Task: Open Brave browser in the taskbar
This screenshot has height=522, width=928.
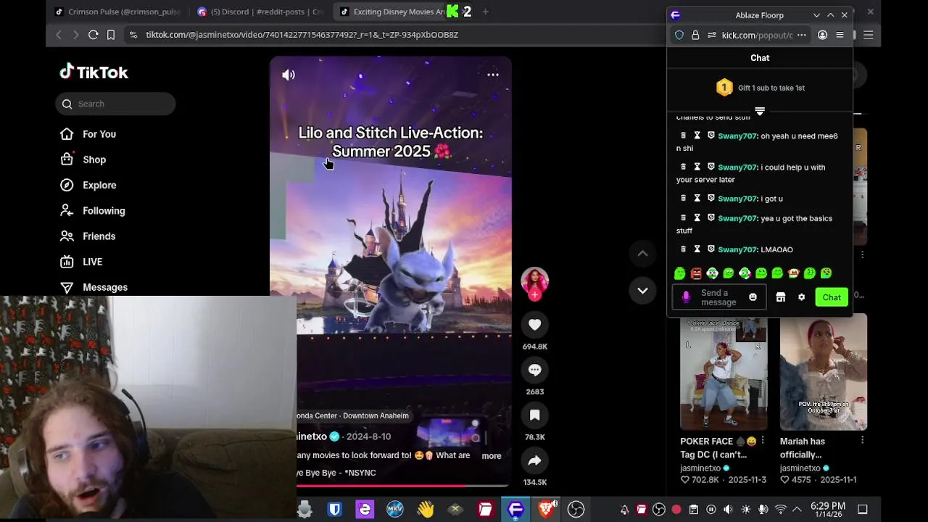Action: [546, 510]
